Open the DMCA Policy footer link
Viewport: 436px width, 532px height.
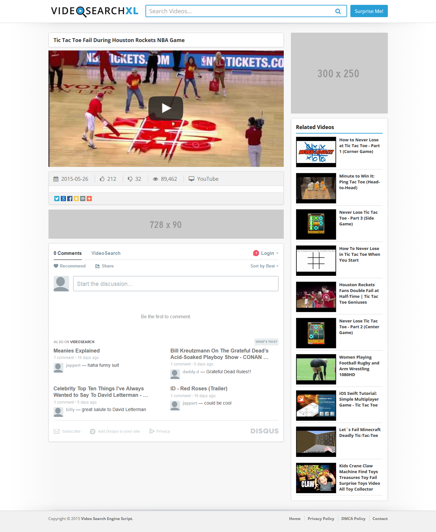pyautogui.click(x=353, y=519)
